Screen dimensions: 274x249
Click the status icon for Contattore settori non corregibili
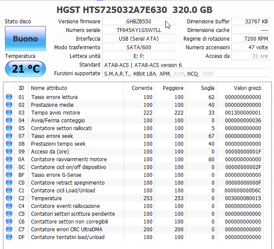point(9,221)
